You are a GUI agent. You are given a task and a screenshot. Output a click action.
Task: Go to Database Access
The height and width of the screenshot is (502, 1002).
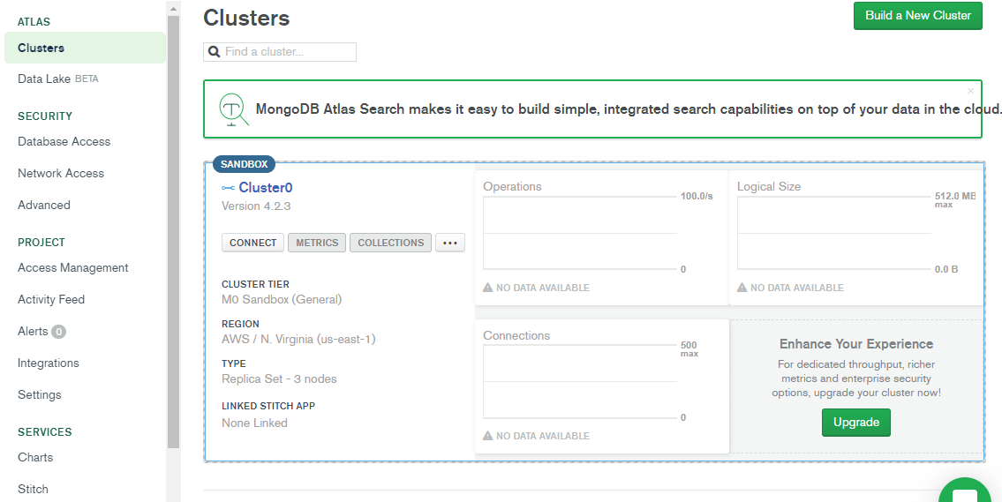click(x=64, y=142)
